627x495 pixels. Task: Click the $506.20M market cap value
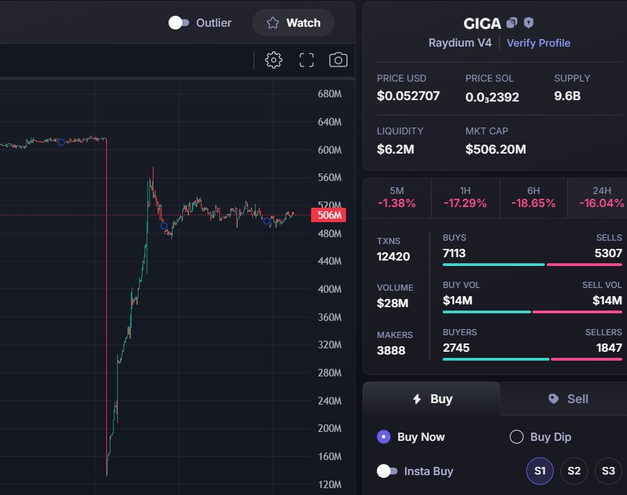(495, 149)
